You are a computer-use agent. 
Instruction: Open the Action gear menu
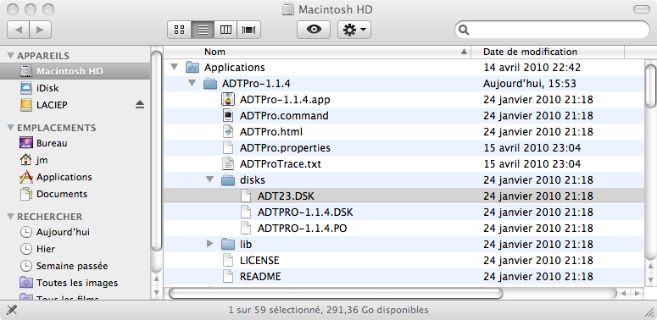(x=354, y=30)
